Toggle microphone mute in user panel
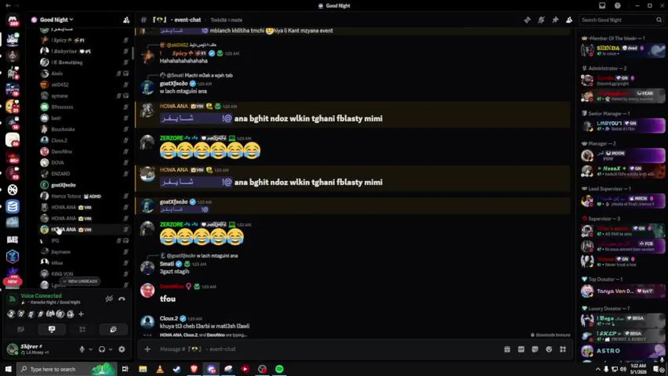This screenshot has height=376, width=668. point(82,349)
